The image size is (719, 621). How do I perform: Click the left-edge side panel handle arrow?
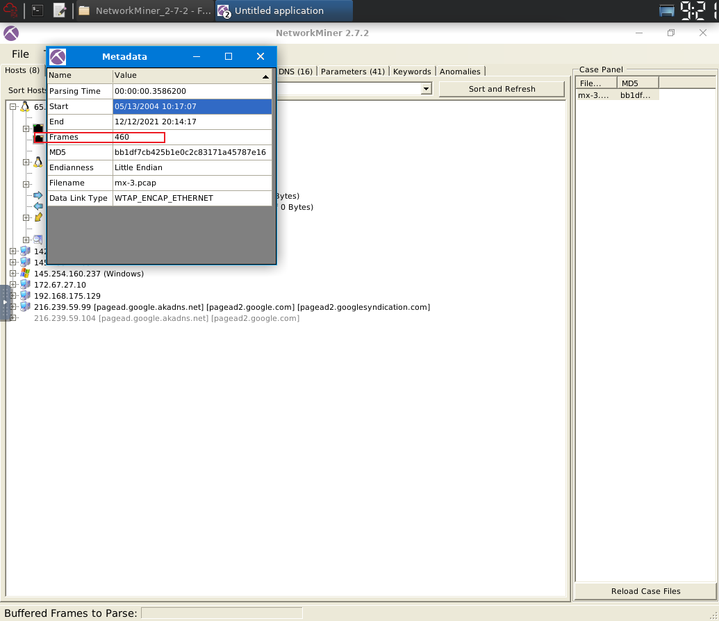point(5,302)
